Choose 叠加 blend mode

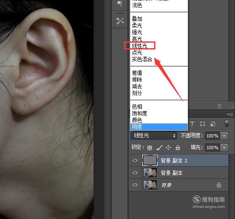coord(159,19)
